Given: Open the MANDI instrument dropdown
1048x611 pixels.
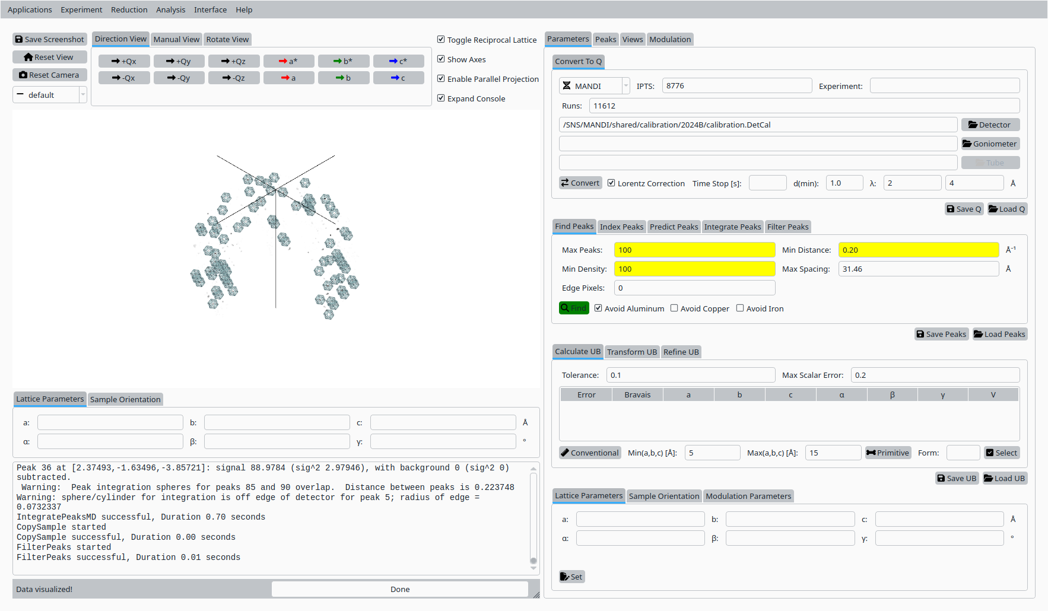Looking at the screenshot, I should click(594, 86).
